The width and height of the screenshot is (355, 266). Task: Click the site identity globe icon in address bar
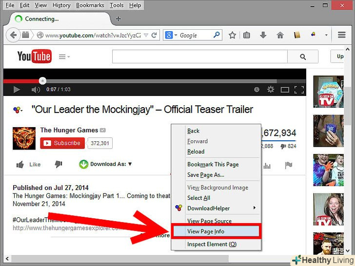[40, 35]
